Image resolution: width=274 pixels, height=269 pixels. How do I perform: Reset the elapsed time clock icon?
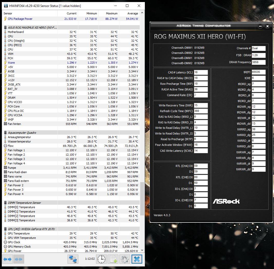[x=101, y=259]
